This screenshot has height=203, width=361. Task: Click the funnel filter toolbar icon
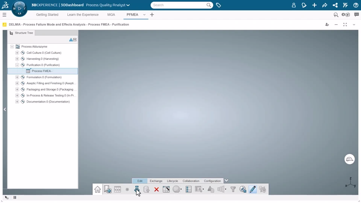click(x=233, y=189)
